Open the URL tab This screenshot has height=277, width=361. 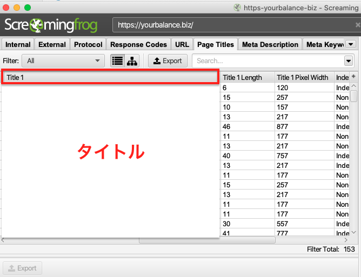click(182, 44)
